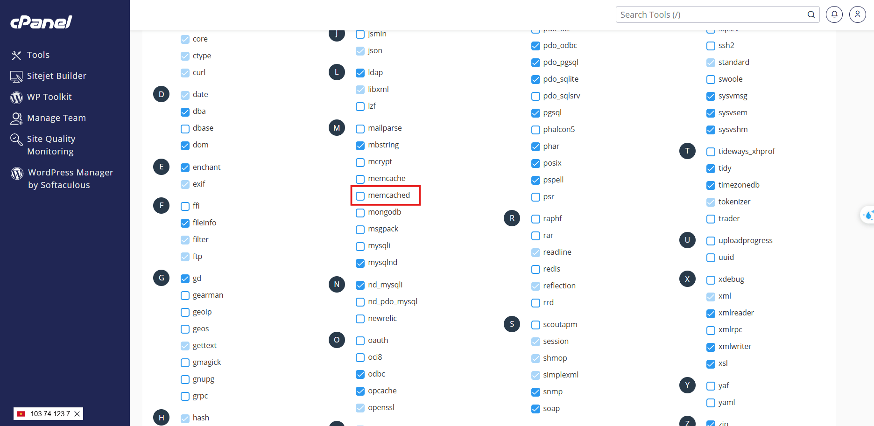Uncheck the opcache extension
This screenshot has height=426, width=874.
pyautogui.click(x=360, y=391)
